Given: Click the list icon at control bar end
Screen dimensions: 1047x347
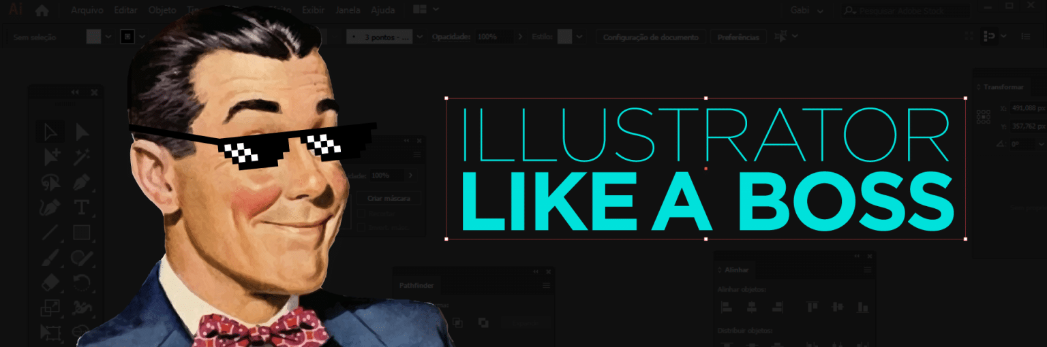Looking at the screenshot, I should 1026,36.
